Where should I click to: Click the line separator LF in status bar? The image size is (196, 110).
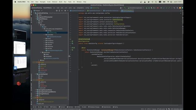point(145,109)
